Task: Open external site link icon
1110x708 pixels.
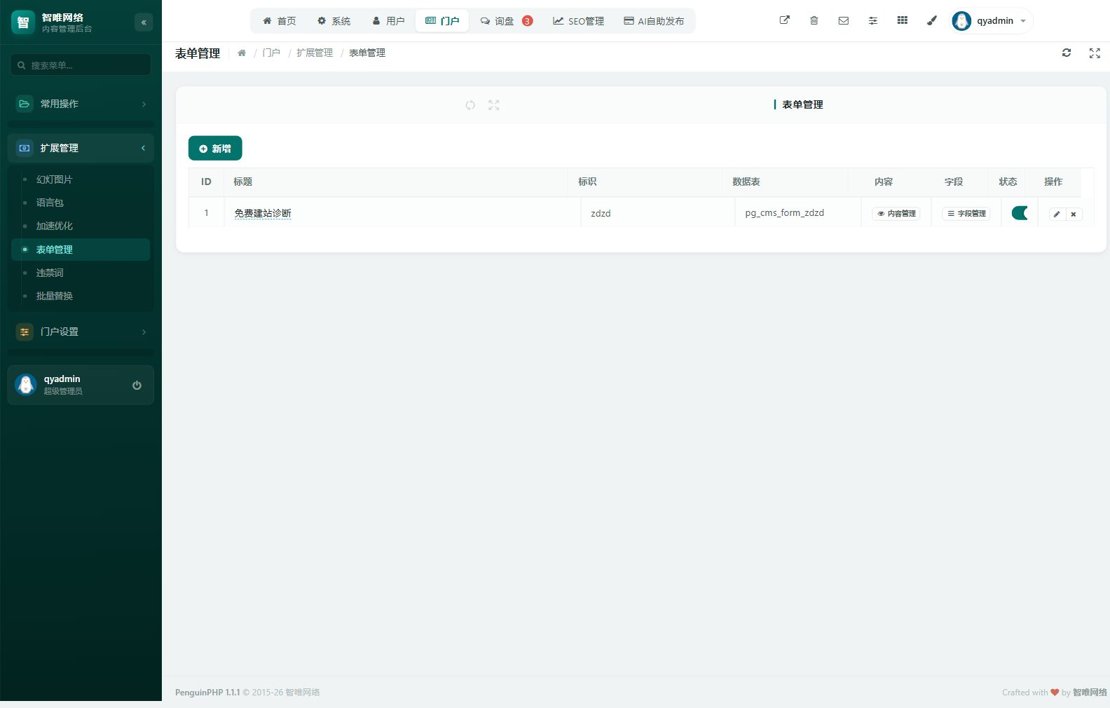Action: click(x=785, y=20)
